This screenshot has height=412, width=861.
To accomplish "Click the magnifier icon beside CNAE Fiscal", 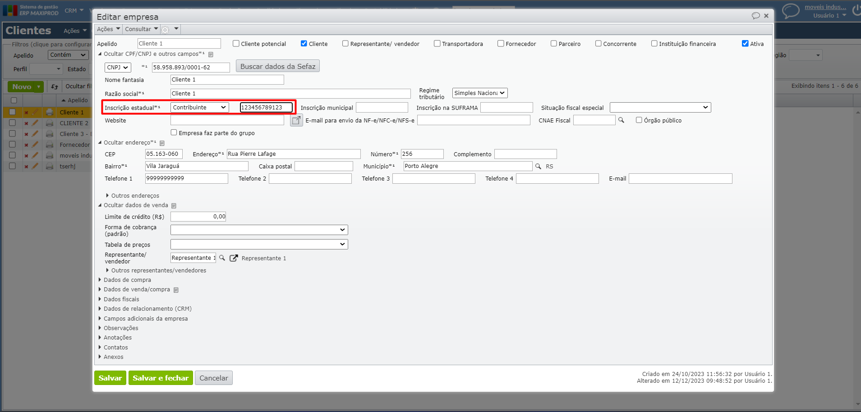I will (621, 120).
